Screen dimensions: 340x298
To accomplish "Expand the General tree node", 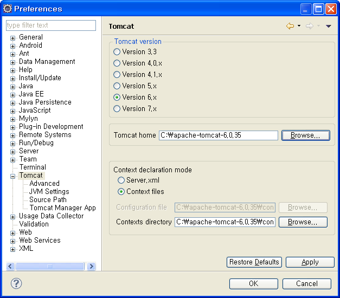I will tap(13, 38).
